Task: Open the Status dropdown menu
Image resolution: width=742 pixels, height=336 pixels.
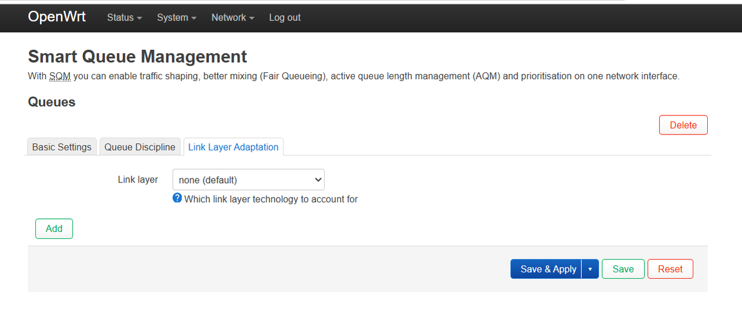Action: click(125, 17)
